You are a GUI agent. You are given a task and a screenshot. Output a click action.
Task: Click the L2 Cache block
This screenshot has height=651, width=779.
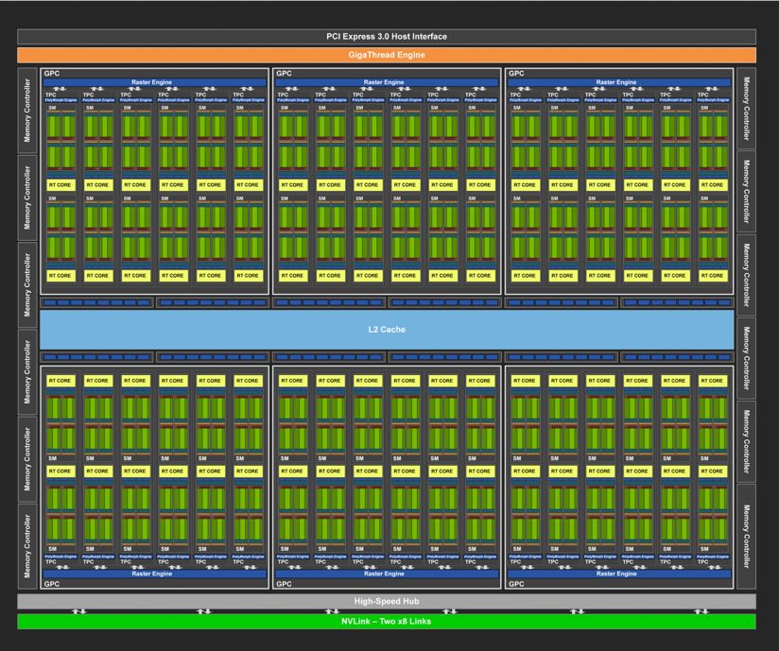pos(387,329)
